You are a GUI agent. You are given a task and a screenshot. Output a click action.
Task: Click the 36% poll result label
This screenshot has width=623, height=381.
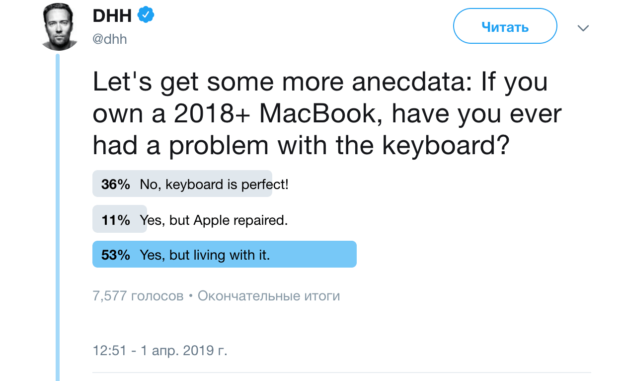(116, 185)
